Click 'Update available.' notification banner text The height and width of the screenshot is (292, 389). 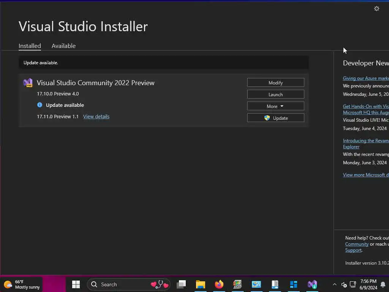tap(41, 63)
